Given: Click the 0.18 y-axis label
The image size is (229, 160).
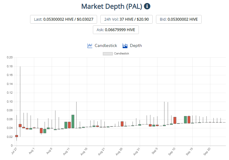Looking at the screenshot, I should click(10, 66).
